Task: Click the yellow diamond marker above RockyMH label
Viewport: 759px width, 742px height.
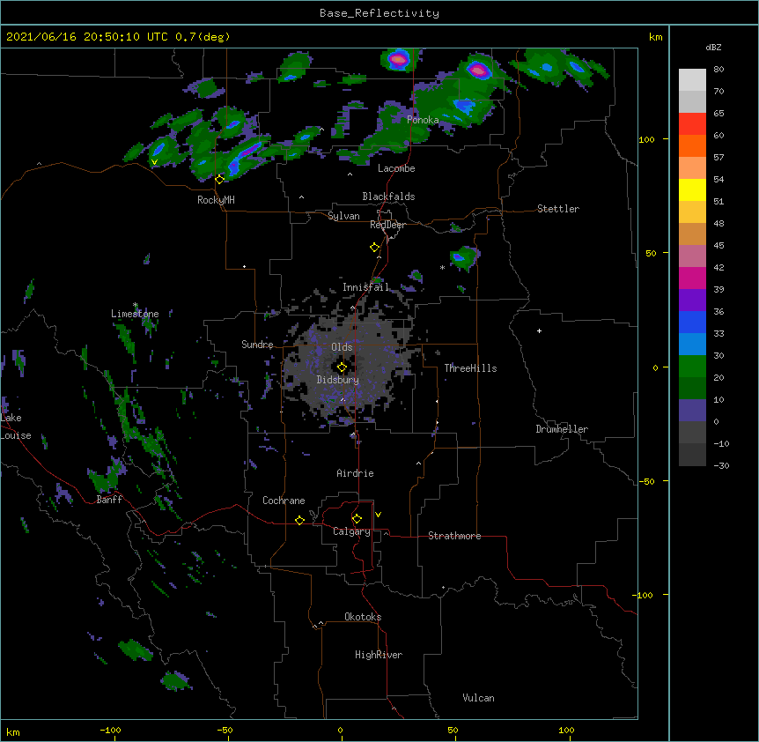Action: [219, 179]
